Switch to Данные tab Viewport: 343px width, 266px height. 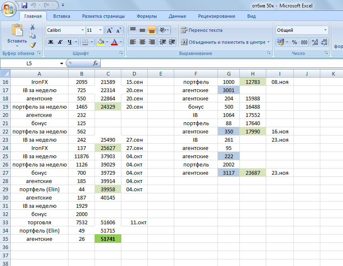[x=177, y=16]
